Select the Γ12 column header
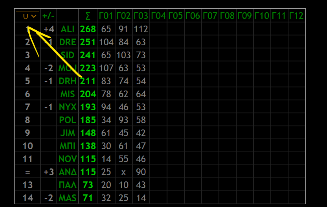 pyautogui.click(x=296, y=16)
